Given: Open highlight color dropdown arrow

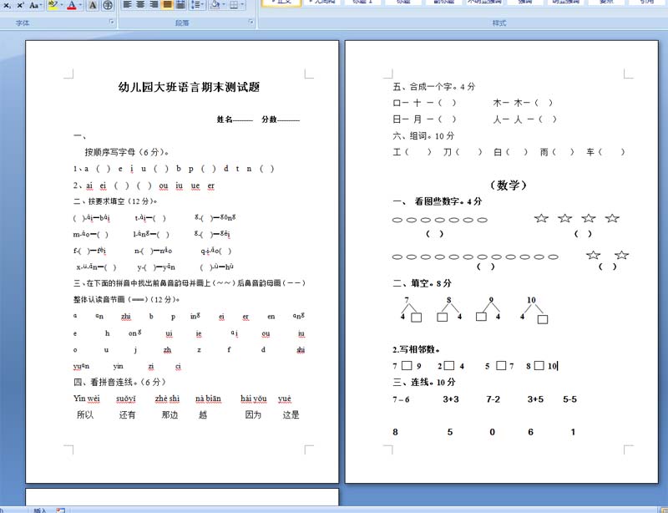Looking at the screenshot, I should (x=62, y=5).
